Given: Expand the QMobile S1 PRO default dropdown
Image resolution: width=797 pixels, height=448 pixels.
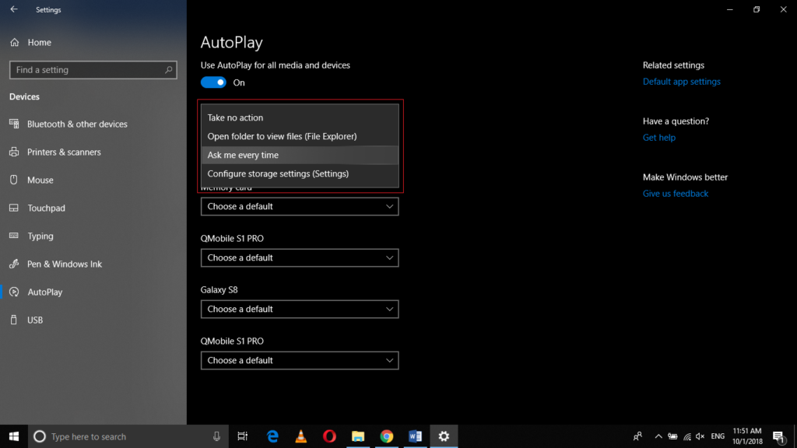Looking at the screenshot, I should tap(300, 257).
